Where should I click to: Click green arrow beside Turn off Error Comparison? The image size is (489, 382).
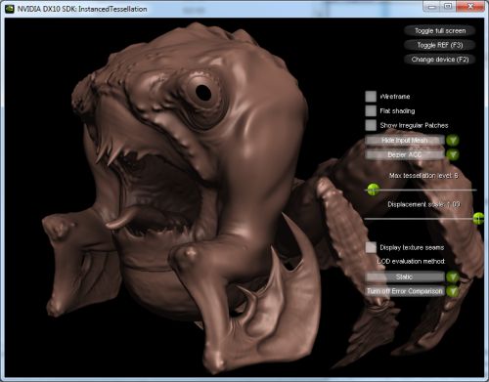[x=453, y=291]
